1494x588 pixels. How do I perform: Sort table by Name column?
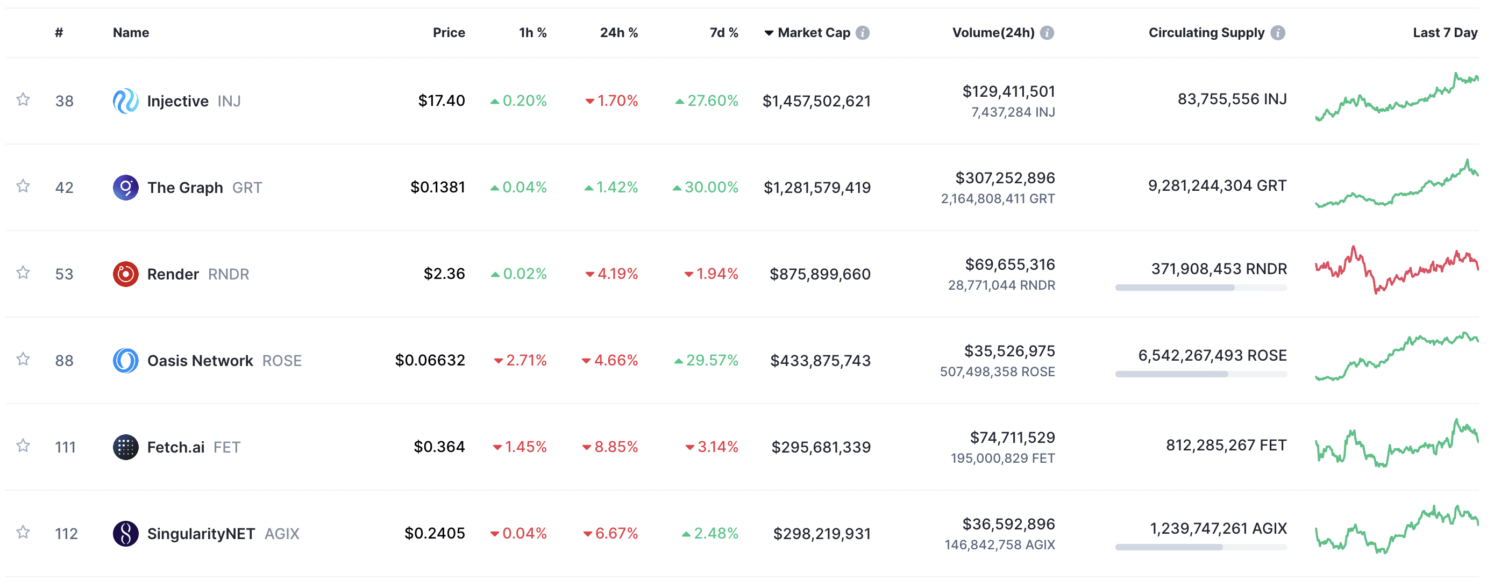tap(131, 32)
